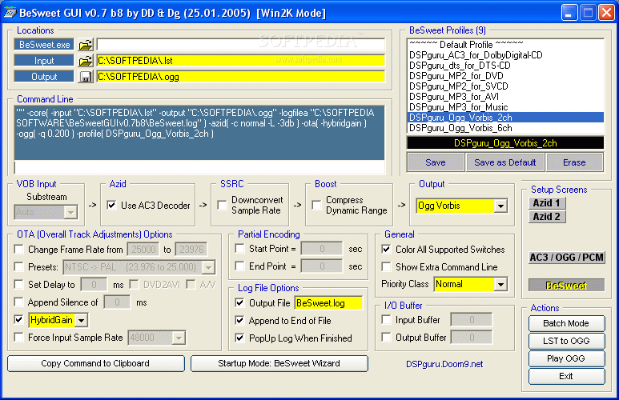Select DSPguru_AC3_for_DolbyDigital-CD profile
The image size is (619, 400).
pos(505,55)
